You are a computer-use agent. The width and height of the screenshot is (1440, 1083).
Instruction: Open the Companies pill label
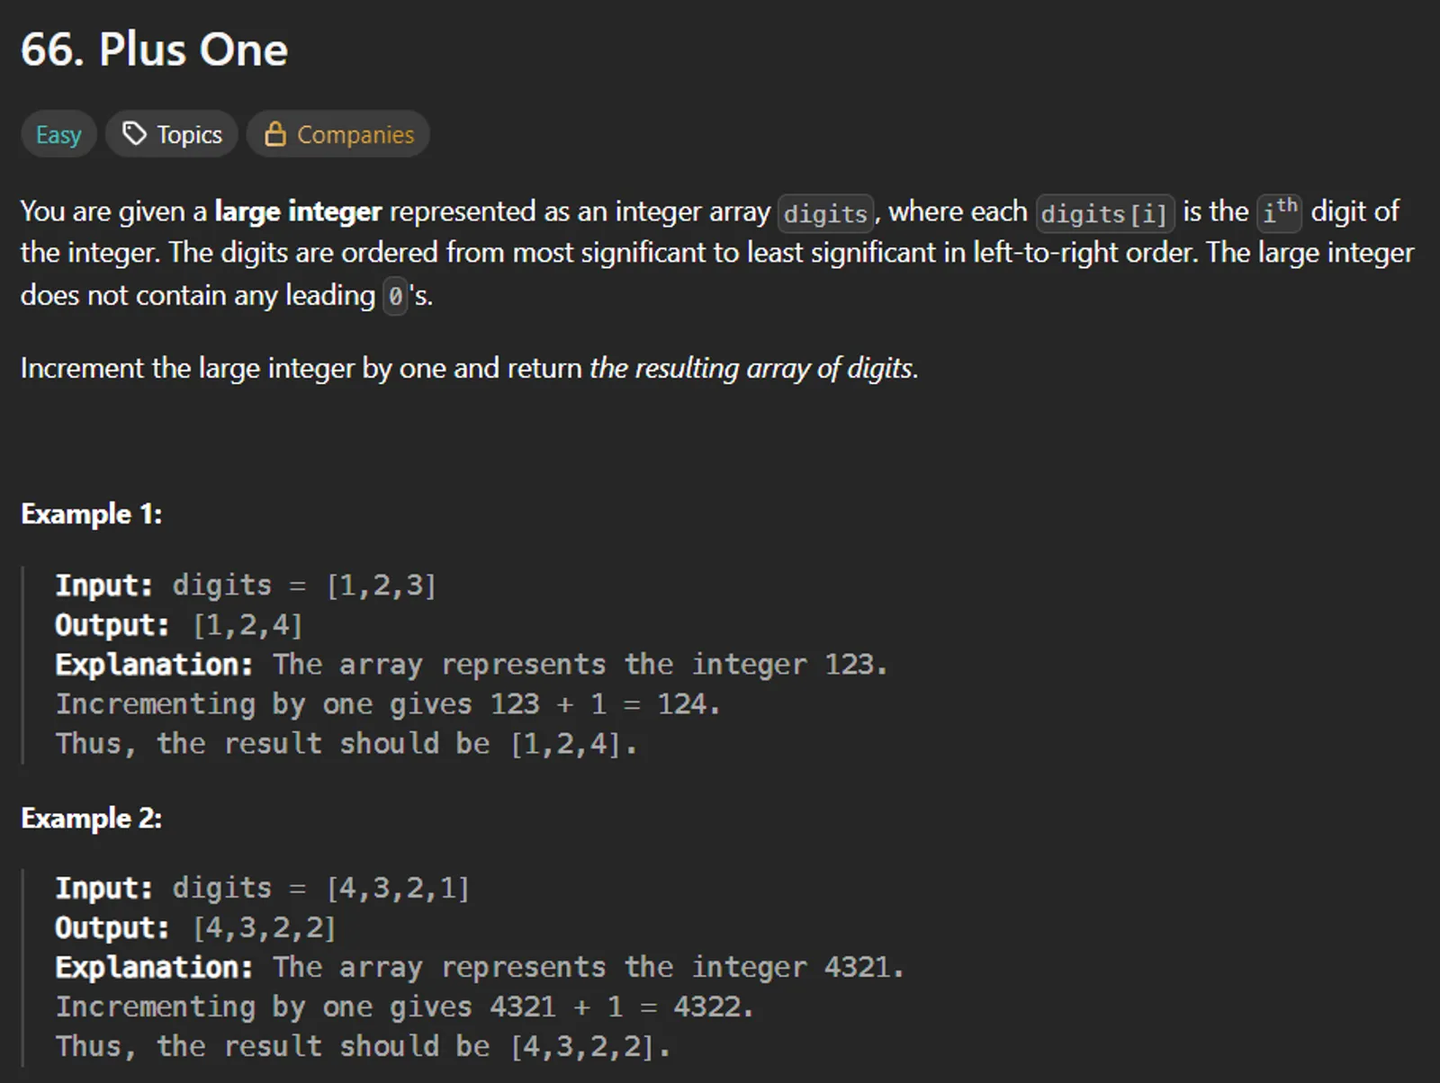click(355, 135)
